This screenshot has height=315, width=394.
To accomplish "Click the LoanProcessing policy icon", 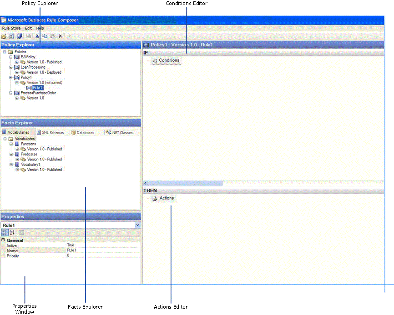I will coord(17,67).
